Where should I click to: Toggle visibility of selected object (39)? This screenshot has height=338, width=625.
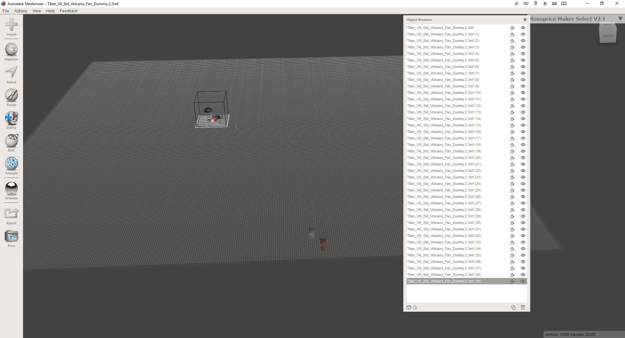pos(523,281)
